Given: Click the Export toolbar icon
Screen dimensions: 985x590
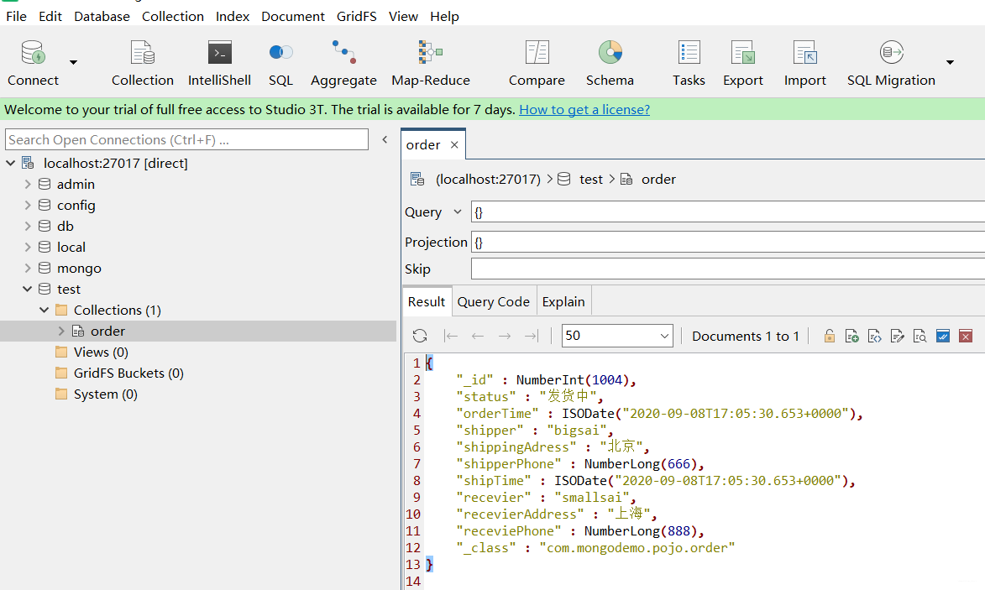Looking at the screenshot, I should click(x=742, y=63).
